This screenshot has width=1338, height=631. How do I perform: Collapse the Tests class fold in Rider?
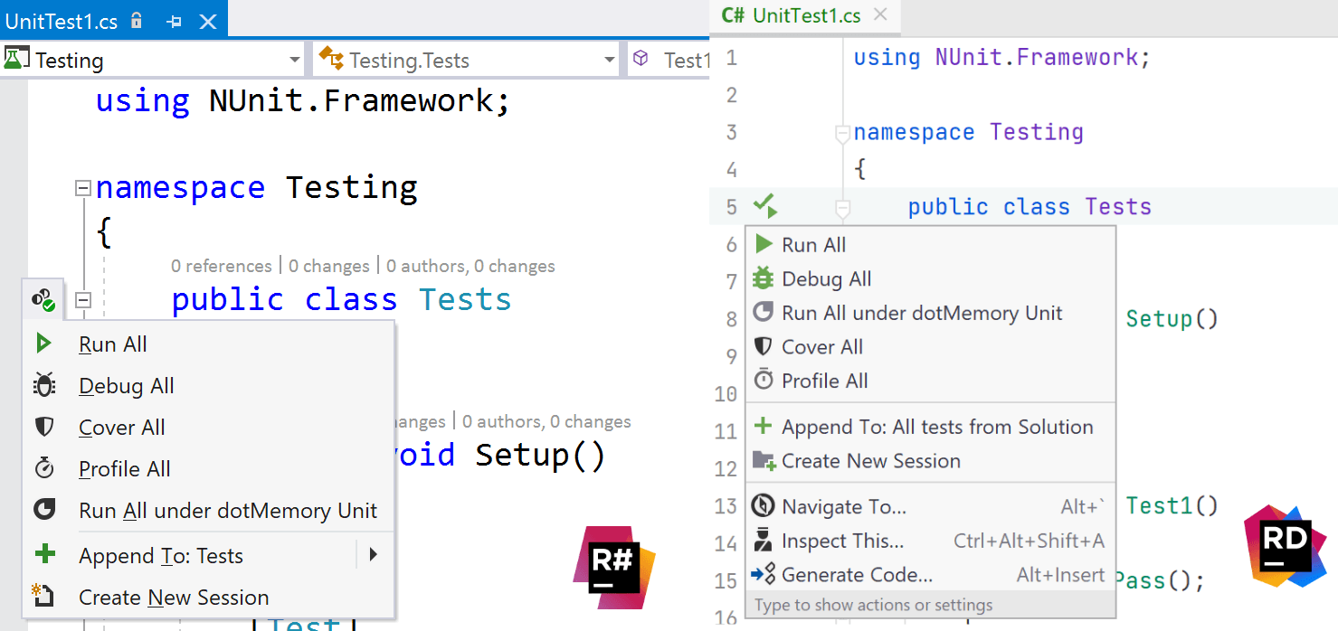click(x=842, y=208)
